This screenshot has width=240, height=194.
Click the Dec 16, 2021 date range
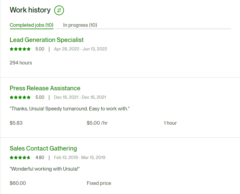(x=80, y=97)
